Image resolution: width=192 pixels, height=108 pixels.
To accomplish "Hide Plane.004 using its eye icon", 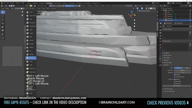I will [x=190, y=20].
